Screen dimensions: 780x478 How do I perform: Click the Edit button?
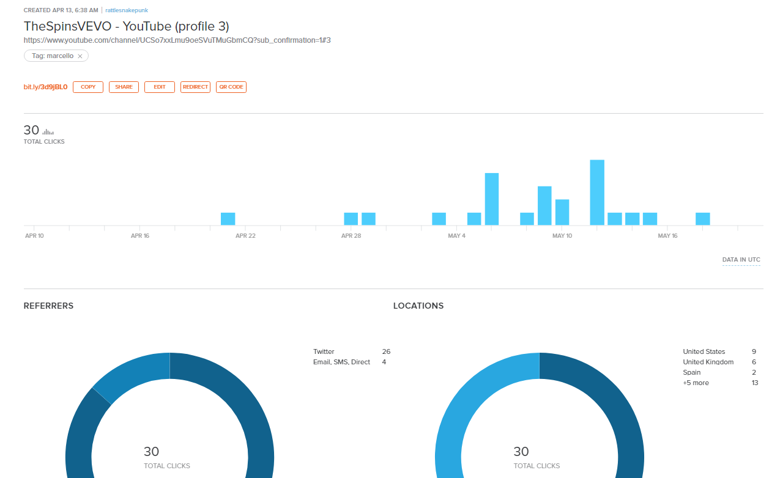click(x=160, y=87)
